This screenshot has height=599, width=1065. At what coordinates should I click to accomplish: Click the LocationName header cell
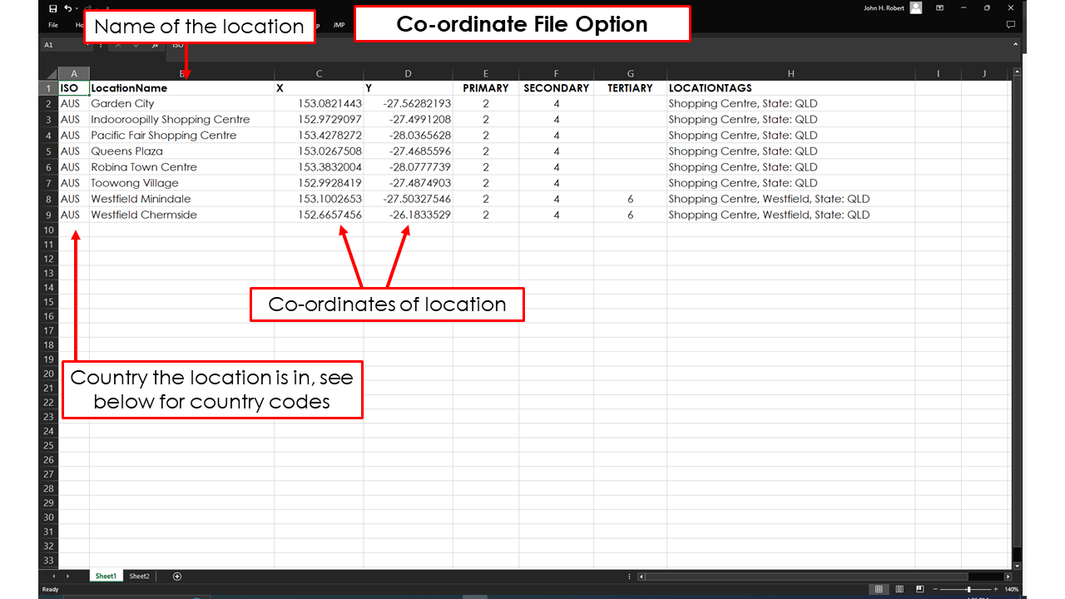(x=181, y=88)
